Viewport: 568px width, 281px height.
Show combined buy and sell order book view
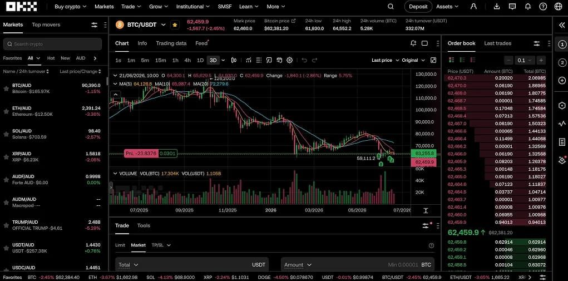coord(451,60)
